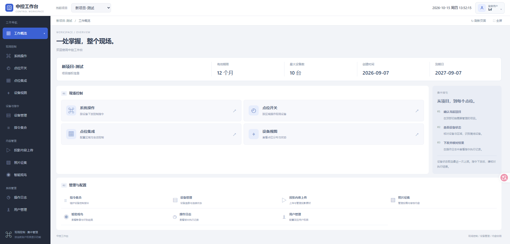Image resolution: width=510 pixels, height=244 pixels.
Task: Open the 当前项目 project dropdown
Action: pyautogui.click(x=91, y=8)
